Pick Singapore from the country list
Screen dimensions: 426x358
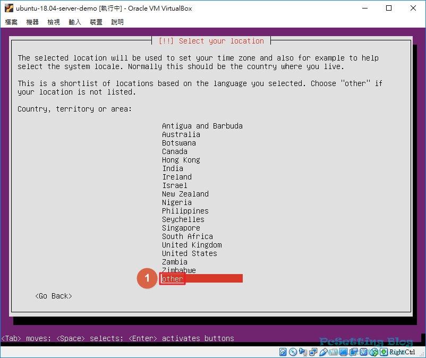(x=181, y=228)
